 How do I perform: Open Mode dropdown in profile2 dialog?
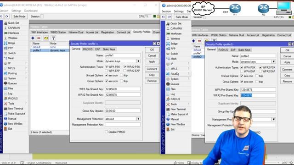274,61
